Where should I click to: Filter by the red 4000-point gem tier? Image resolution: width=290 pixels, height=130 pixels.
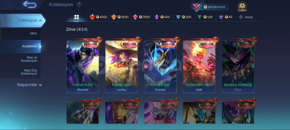pyautogui.click(x=98, y=17)
